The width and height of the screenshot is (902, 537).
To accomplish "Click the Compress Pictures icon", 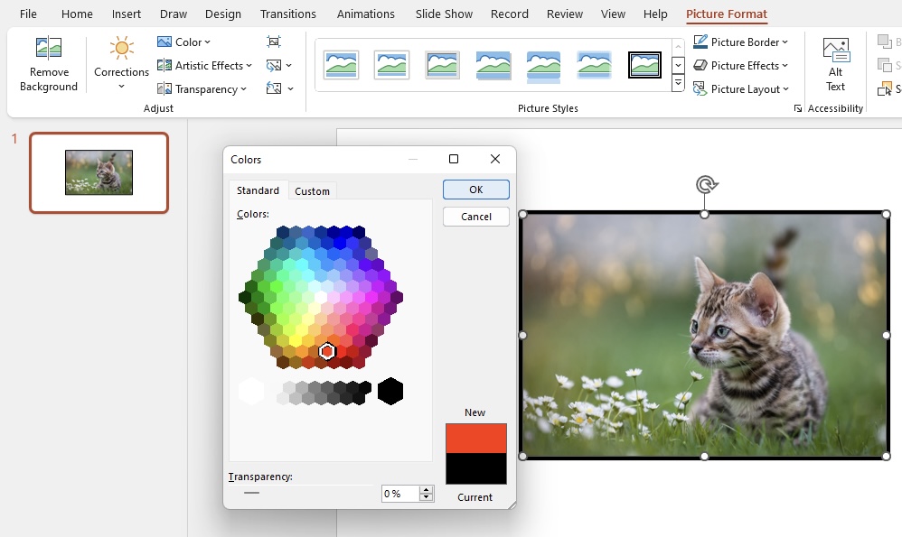I will [x=274, y=42].
